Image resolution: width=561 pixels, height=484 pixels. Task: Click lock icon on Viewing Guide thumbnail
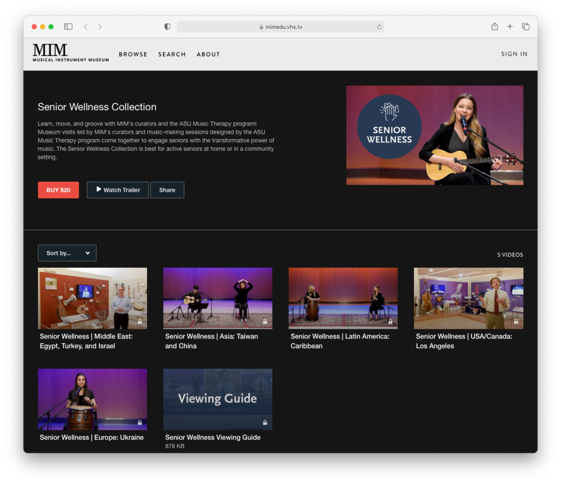pos(265,423)
